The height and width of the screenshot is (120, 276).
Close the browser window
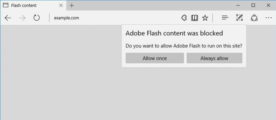click(x=268, y=5)
